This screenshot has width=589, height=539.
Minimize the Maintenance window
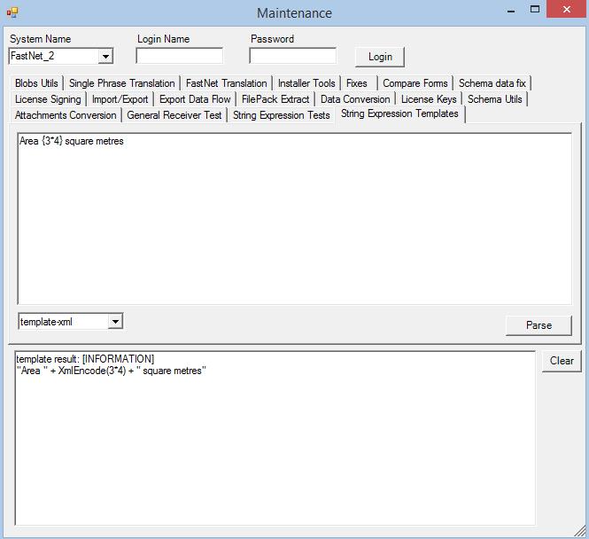coord(511,12)
